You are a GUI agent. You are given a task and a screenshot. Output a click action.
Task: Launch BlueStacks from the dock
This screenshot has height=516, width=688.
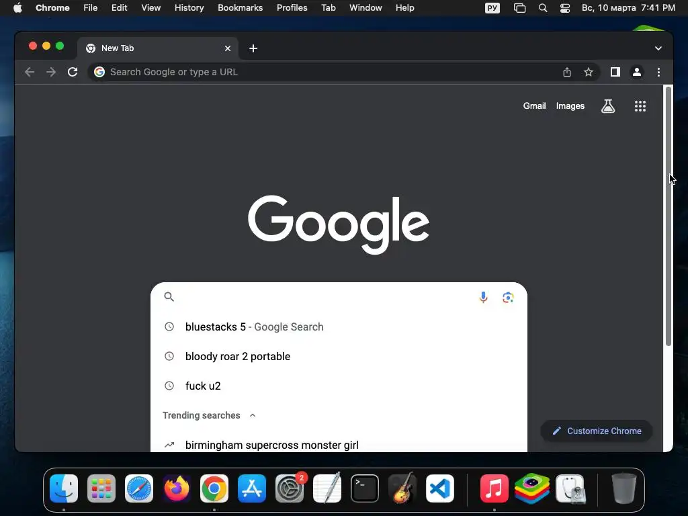(532, 488)
